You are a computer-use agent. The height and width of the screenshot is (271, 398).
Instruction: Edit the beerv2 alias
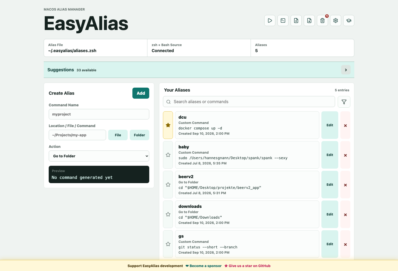330,185
